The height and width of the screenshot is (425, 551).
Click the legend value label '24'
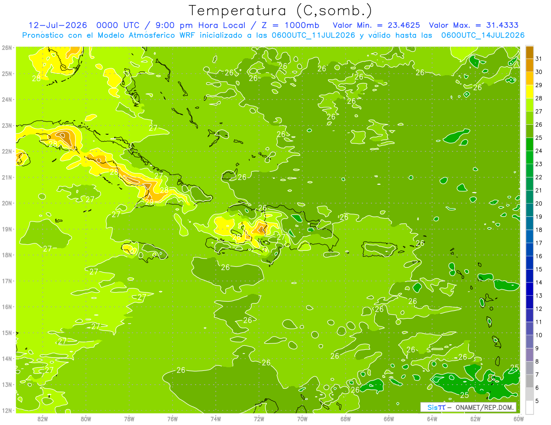539,151
